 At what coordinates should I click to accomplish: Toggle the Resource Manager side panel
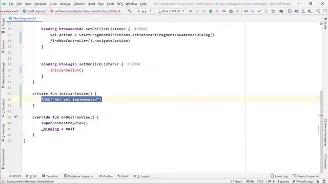pos(3,75)
